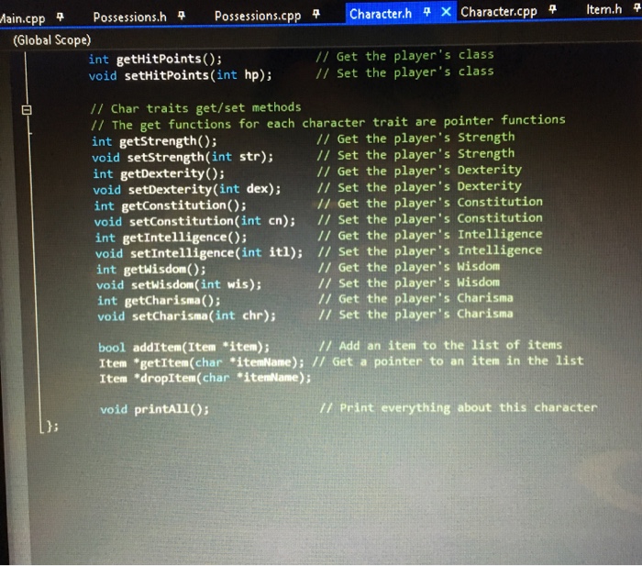Click the "Set the player's Intelligence" comment
Viewport: 642px width, 566px height.
[430, 251]
